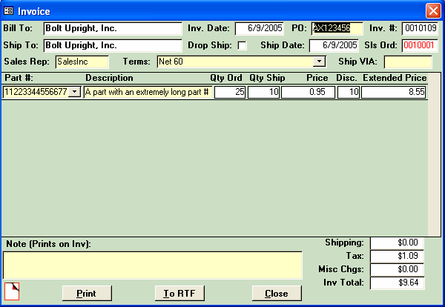Click the Invoice form icon in title bar
This screenshot has height=307, width=445.
[9, 10]
